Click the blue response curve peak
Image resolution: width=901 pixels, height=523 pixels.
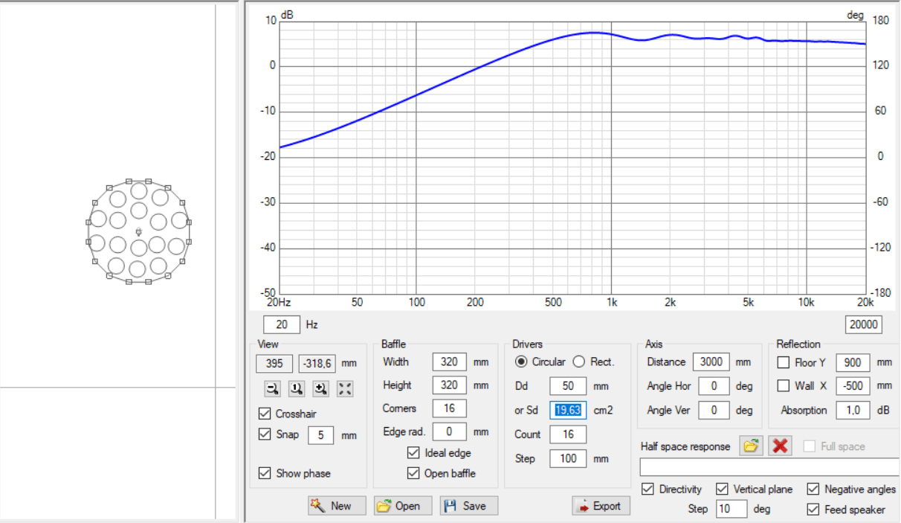tap(594, 33)
